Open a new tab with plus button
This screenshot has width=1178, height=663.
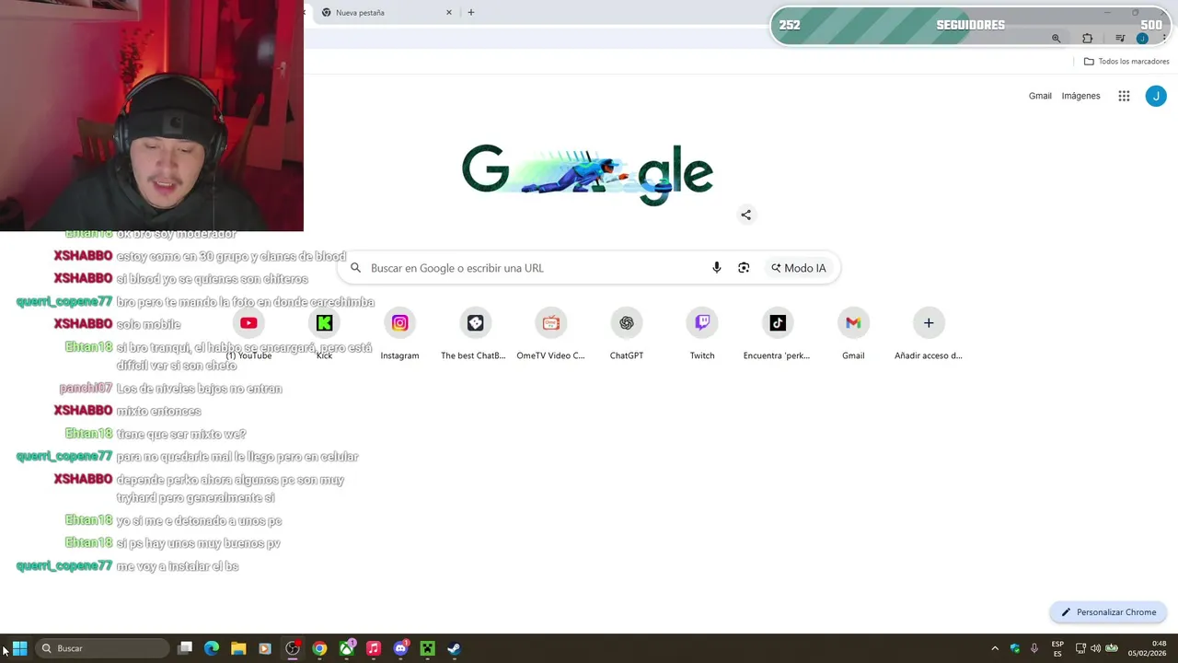(x=471, y=13)
